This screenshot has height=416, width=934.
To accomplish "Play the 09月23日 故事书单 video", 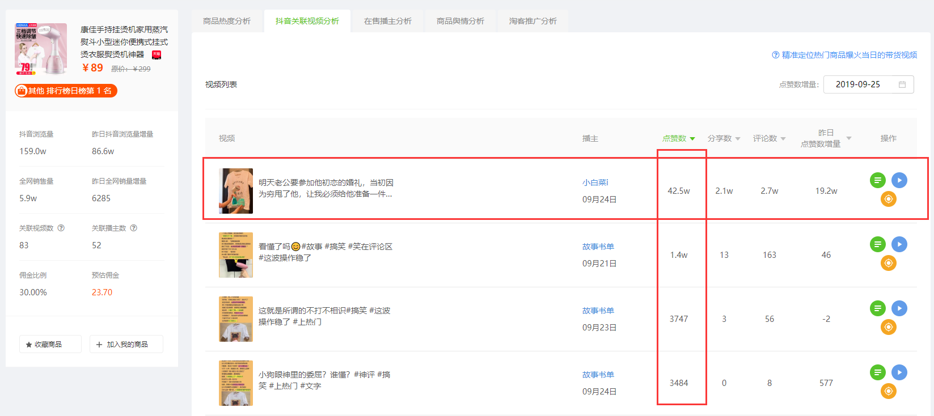I will pos(899,308).
